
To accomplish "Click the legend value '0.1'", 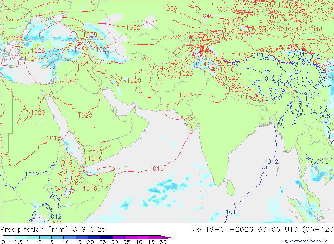I will (6, 242).
